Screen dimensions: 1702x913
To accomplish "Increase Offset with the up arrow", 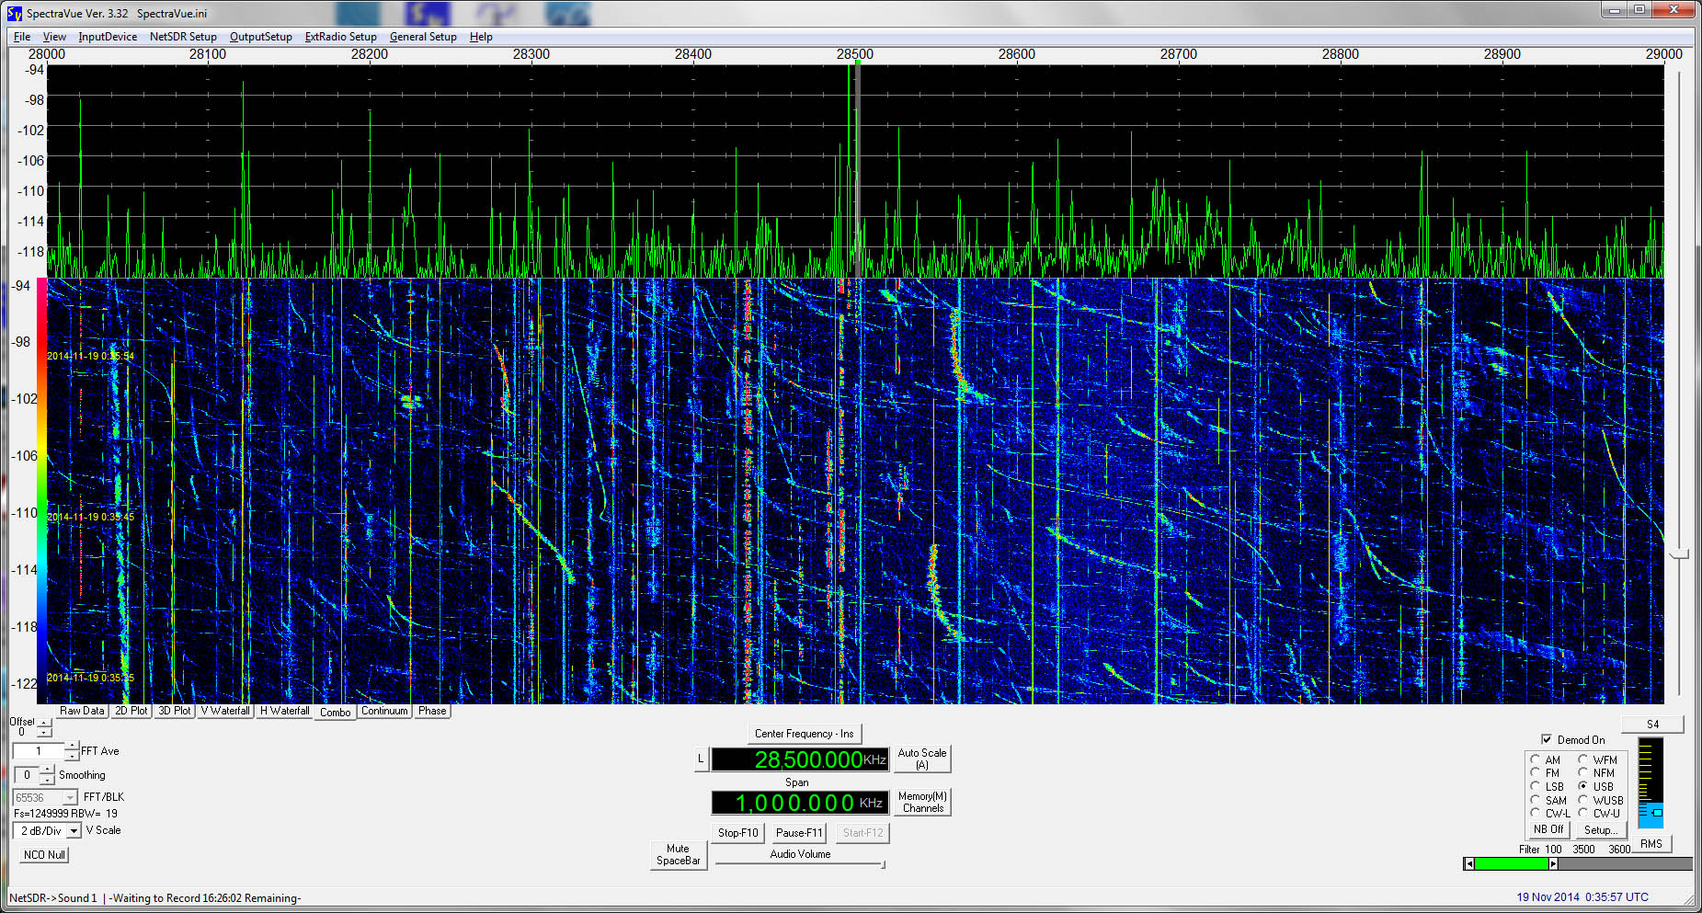I will 44,723.
